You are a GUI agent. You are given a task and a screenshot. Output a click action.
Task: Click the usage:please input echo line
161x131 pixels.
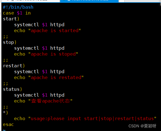(85, 119)
